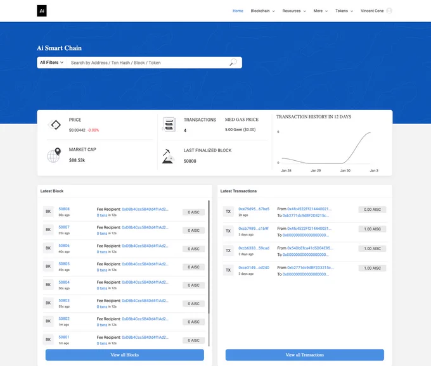Click the TX icon for 0xe79d95...67be5
Screen dimensions: 431x366
coord(228,211)
